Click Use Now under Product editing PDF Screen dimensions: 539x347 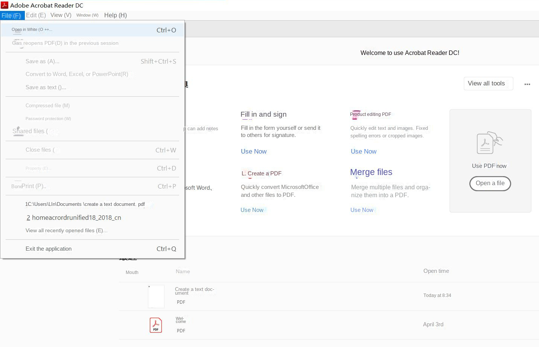coord(364,151)
